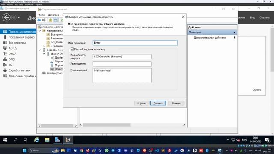Click the guest network tray icon

[x=233, y=140]
